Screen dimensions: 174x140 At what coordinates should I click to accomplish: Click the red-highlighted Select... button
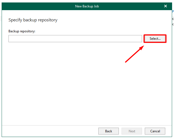155,39
